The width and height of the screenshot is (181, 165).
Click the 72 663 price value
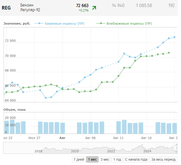click(82, 5)
